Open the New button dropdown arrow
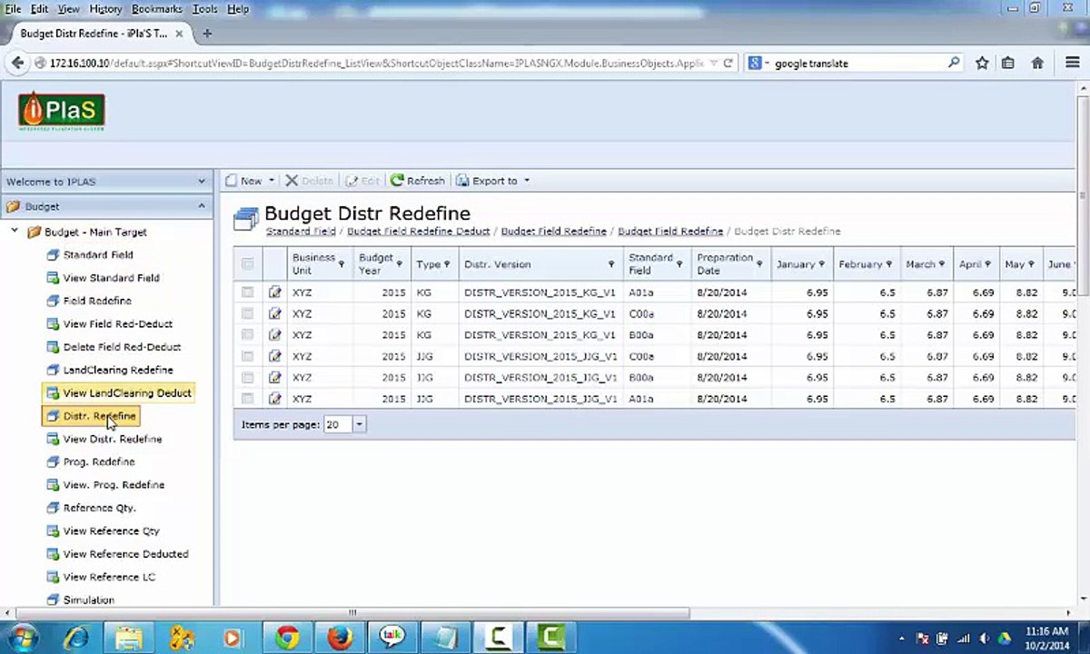The image size is (1090, 654). click(x=272, y=181)
